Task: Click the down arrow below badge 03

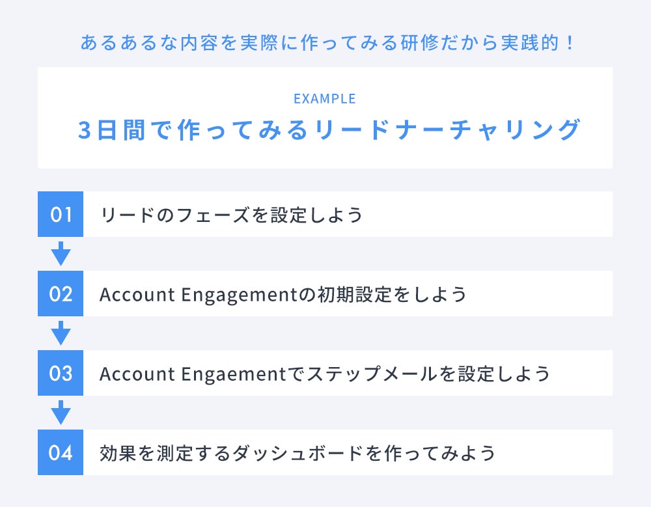Action: click(x=61, y=412)
